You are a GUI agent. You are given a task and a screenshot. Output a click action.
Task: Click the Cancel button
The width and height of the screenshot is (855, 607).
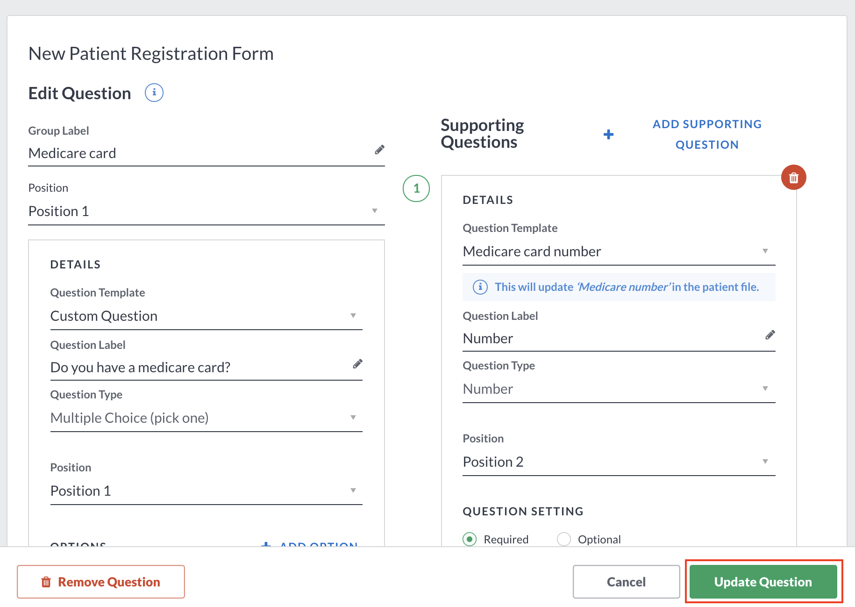click(x=626, y=582)
